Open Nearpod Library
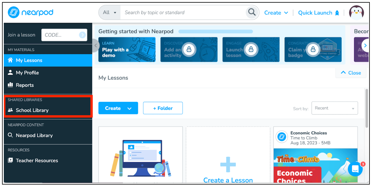Image resolution: width=373 pixels, height=186 pixels. [x=48, y=135]
